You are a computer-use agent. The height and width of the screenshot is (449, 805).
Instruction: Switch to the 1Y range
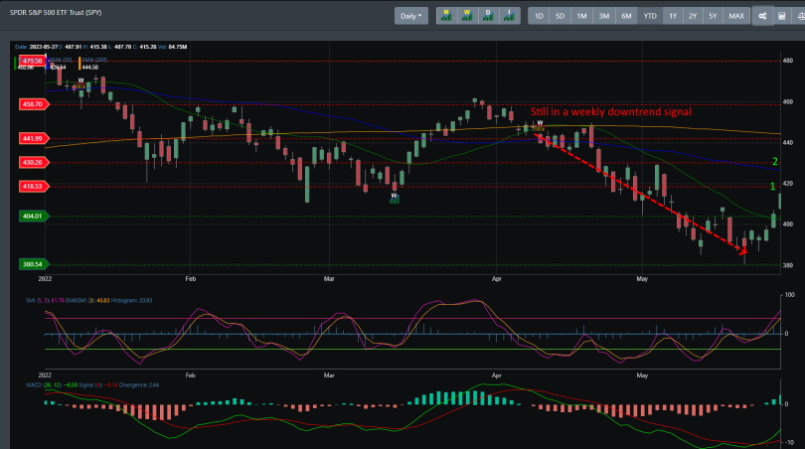pyautogui.click(x=672, y=16)
